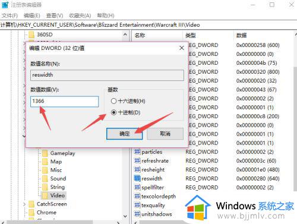Click the 类型 column header
Viewport: 297px width, 224px height.
click(191, 35)
